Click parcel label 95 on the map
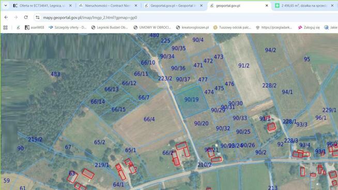This screenshot has height=190, width=338. [x=307, y=59]
